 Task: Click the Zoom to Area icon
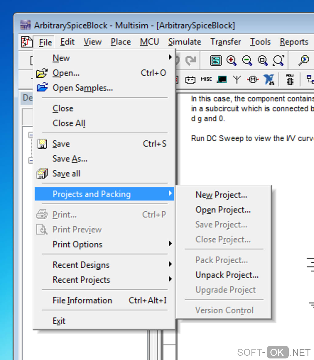263,61
